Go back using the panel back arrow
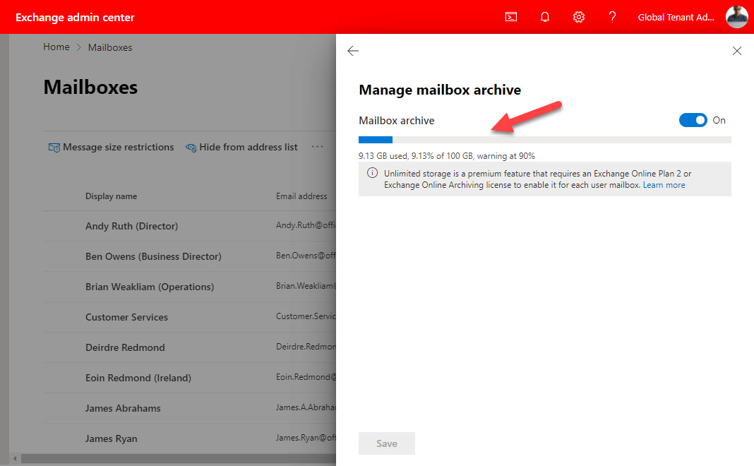 353,50
